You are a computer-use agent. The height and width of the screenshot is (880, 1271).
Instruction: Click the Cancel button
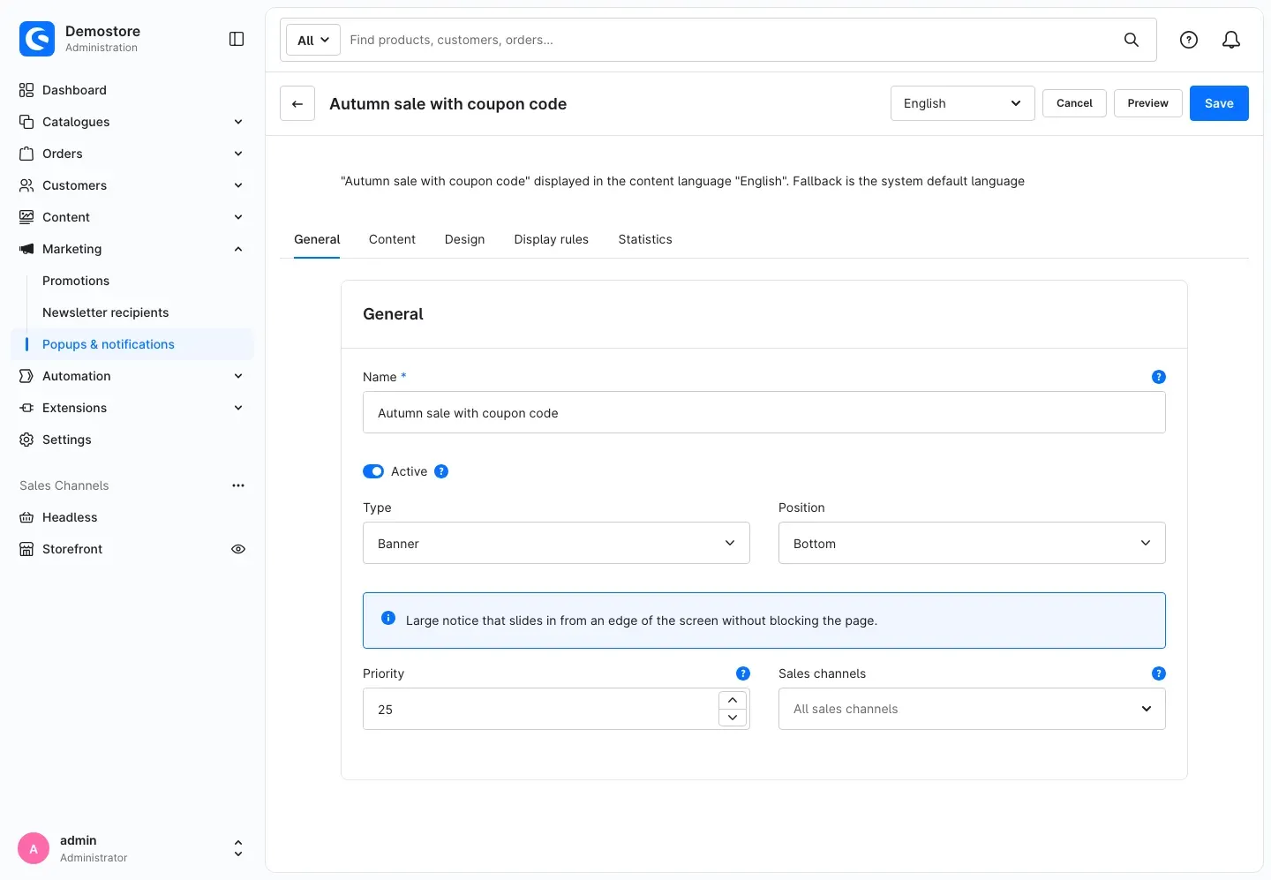[x=1074, y=103]
